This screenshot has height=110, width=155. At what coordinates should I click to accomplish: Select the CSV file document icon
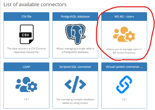point(26,34)
